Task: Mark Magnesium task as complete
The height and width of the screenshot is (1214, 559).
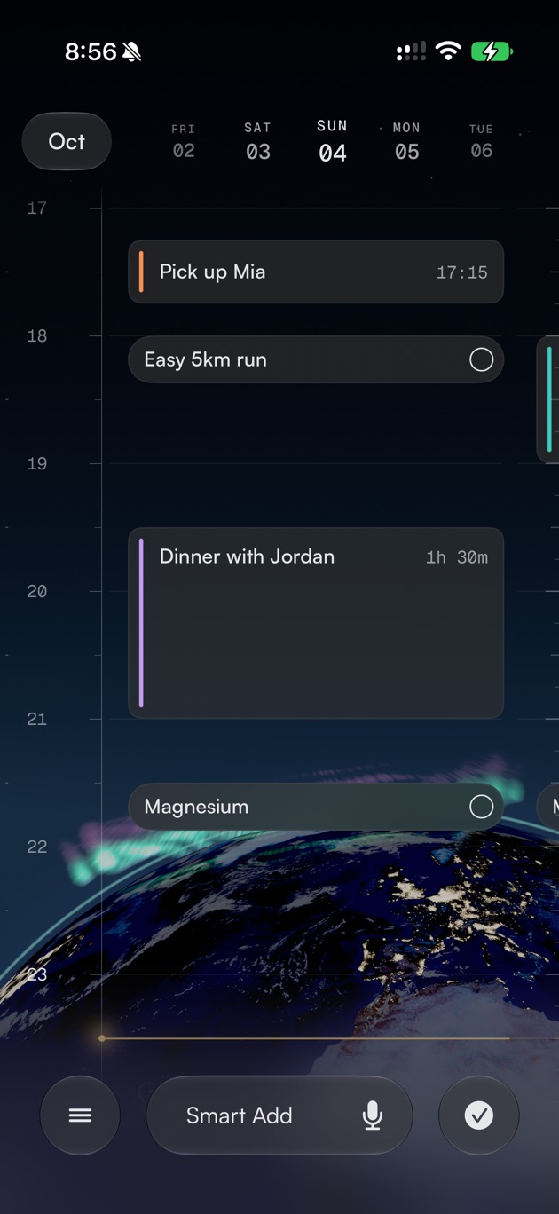Action: (481, 806)
